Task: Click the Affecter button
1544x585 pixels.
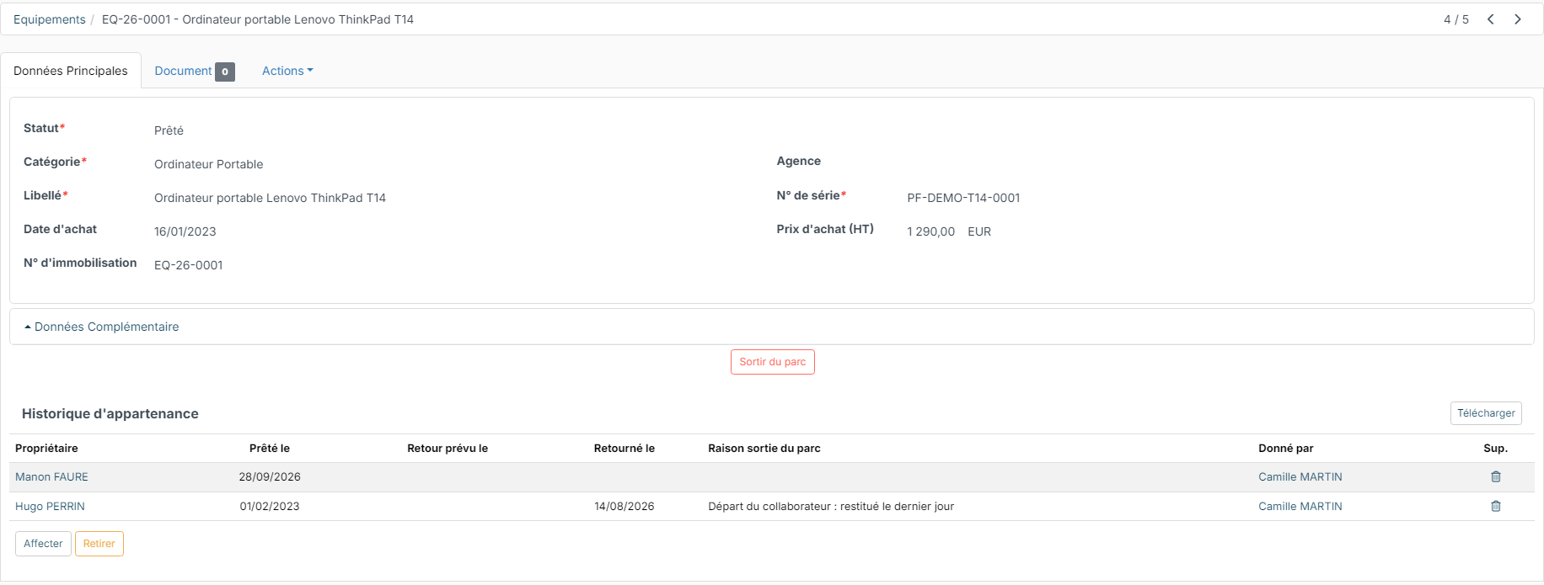Action: 43,544
